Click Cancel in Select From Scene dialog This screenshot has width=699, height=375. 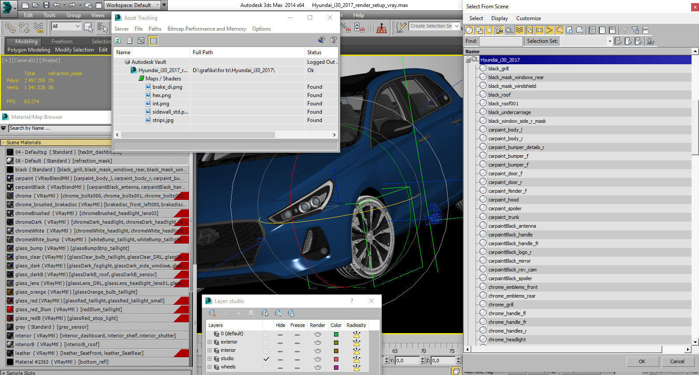pos(677,361)
